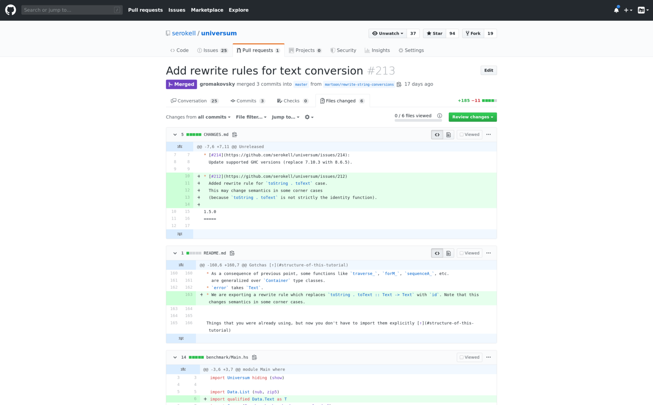This screenshot has width=653, height=405.
Task: Open Issues in top navigation
Action: [177, 10]
